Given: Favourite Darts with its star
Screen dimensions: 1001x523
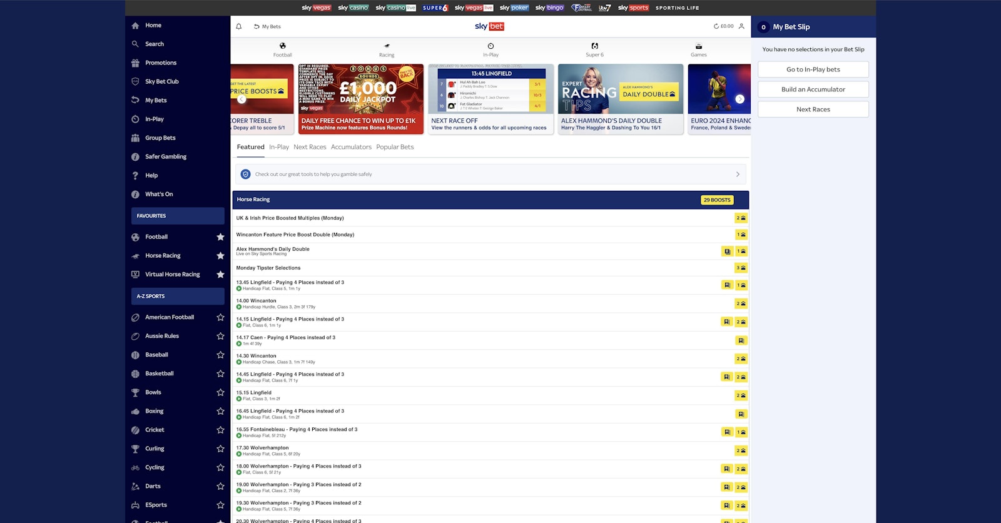Looking at the screenshot, I should pos(220,487).
